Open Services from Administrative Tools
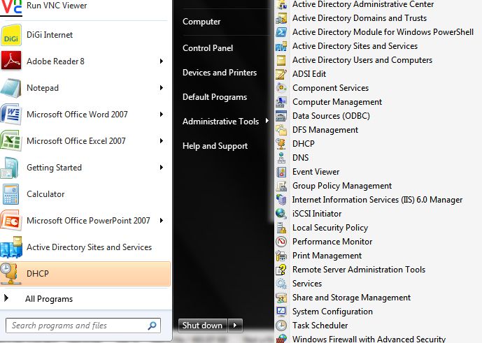This screenshot has height=343, width=482. [x=307, y=284]
